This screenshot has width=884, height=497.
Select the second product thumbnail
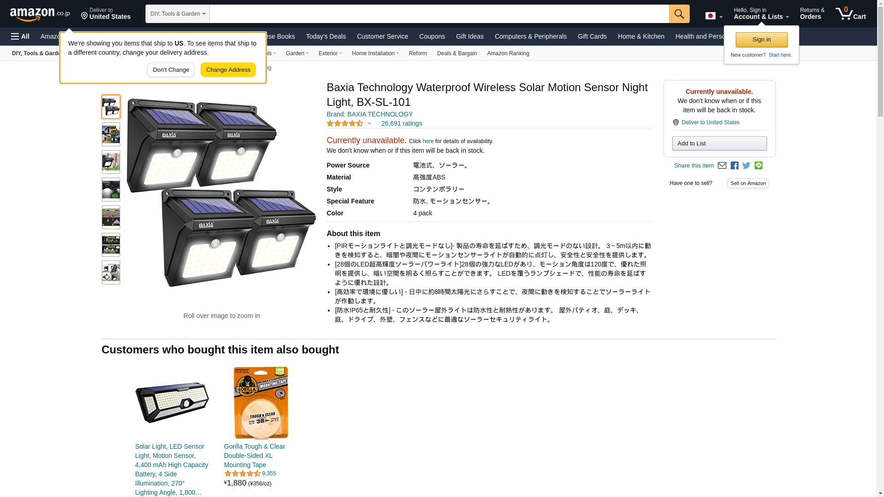point(111,134)
